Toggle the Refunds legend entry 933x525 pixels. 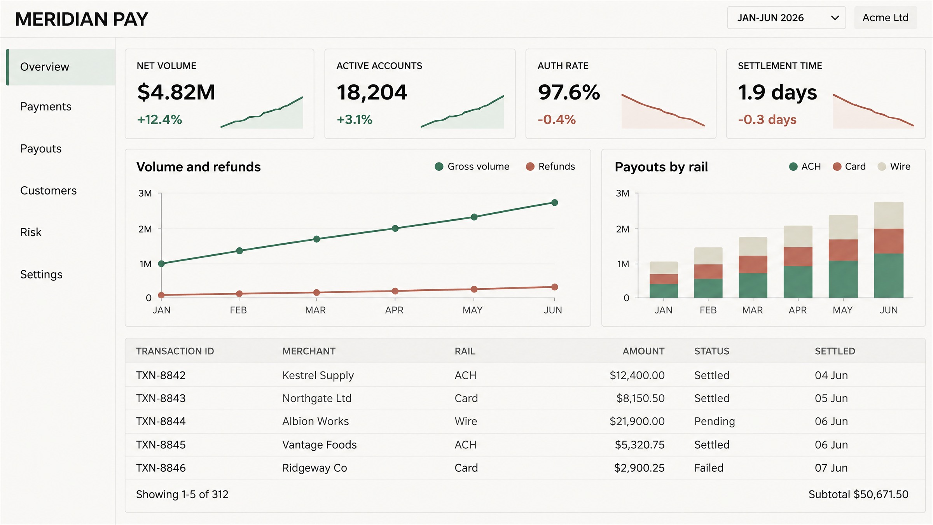[550, 166]
